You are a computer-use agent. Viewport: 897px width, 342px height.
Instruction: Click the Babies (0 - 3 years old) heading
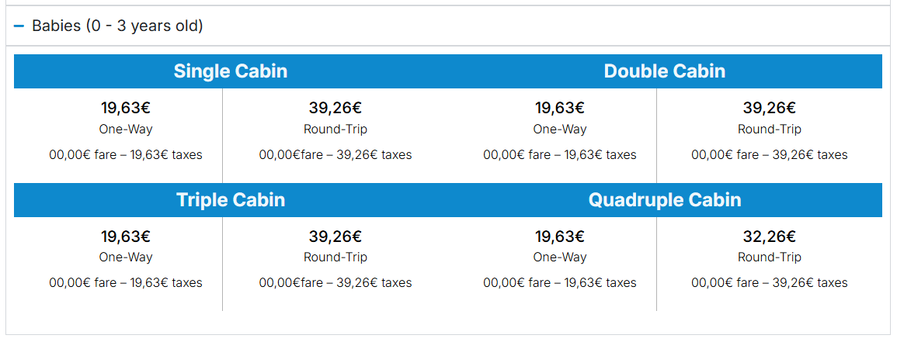[x=117, y=26]
